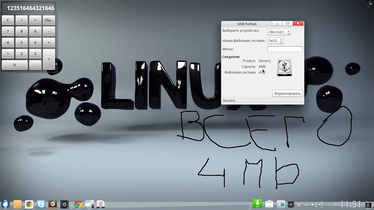Click the 11:51 clock
Viewport: 374px width, 210px height.
[x=351, y=204]
